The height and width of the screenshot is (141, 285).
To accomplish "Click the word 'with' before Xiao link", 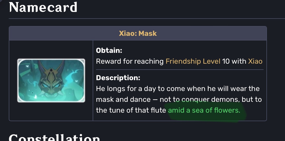I will point(239,61).
